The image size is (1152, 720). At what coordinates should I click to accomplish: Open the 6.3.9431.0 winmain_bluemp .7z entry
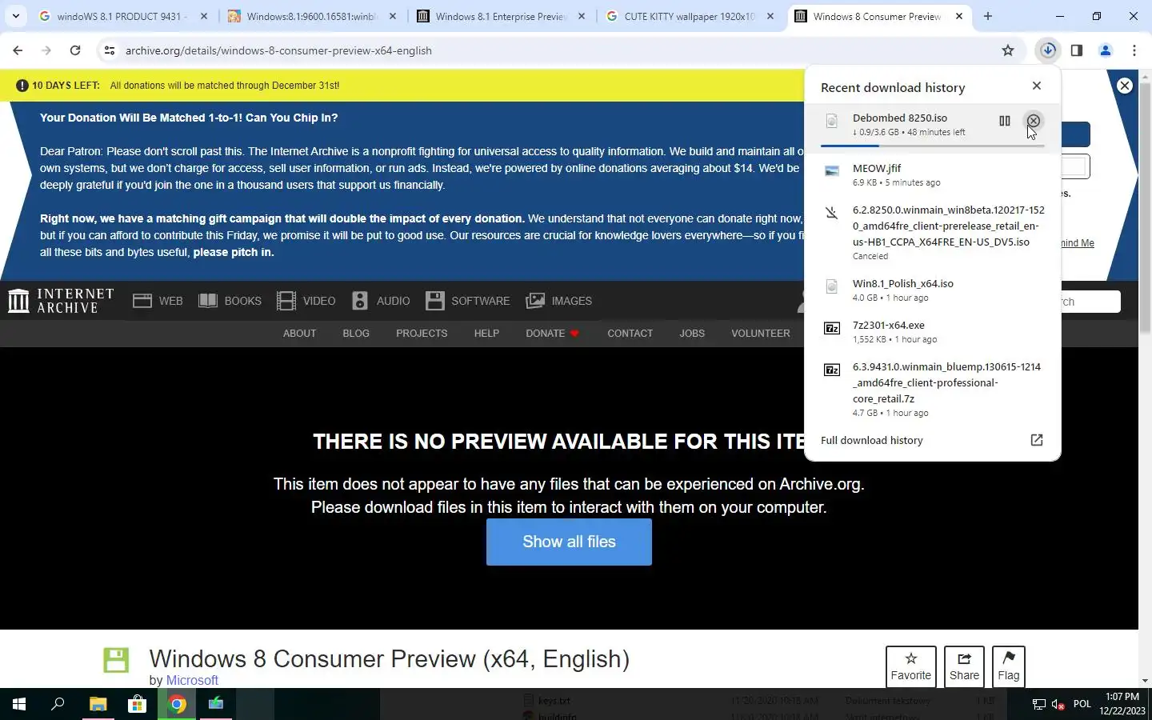pos(933,390)
